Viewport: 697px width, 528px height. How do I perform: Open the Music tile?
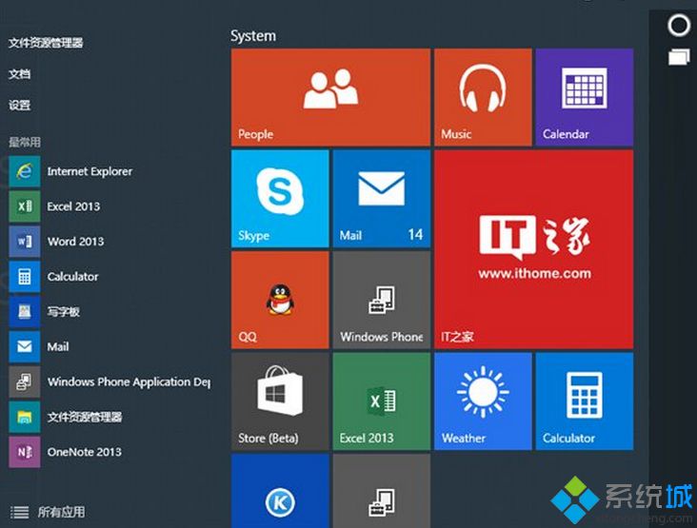click(x=483, y=97)
